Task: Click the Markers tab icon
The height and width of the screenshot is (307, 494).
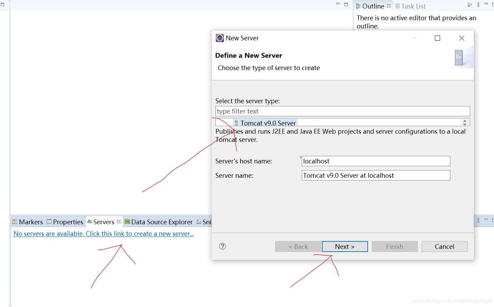Action: [15, 222]
